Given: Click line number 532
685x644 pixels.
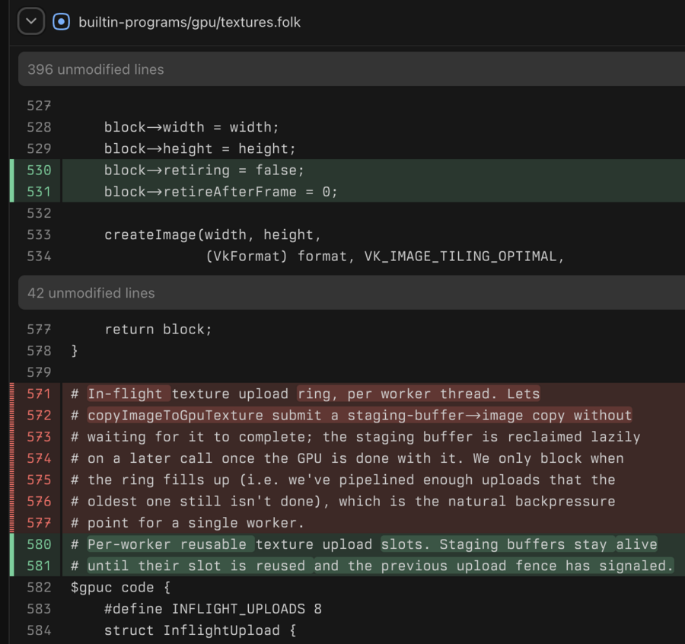Looking at the screenshot, I should point(39,213).
